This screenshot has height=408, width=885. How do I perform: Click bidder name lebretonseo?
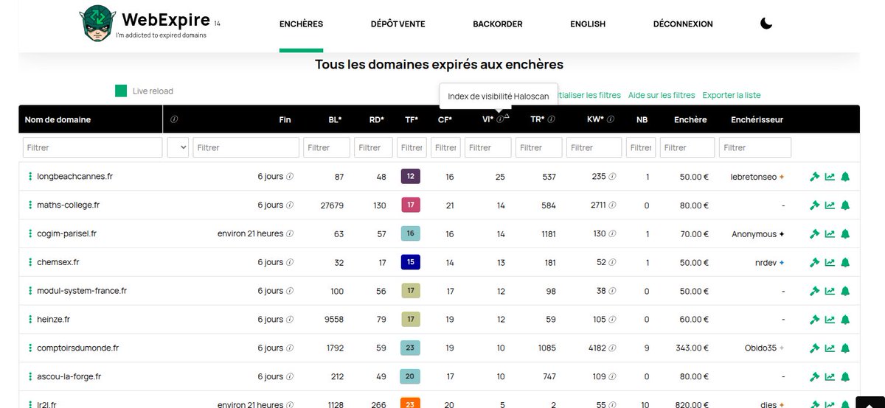click(x=753, y=177)
